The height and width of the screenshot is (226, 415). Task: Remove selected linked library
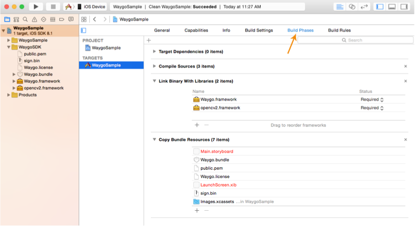pyautogui.click(x=207, y=125)
